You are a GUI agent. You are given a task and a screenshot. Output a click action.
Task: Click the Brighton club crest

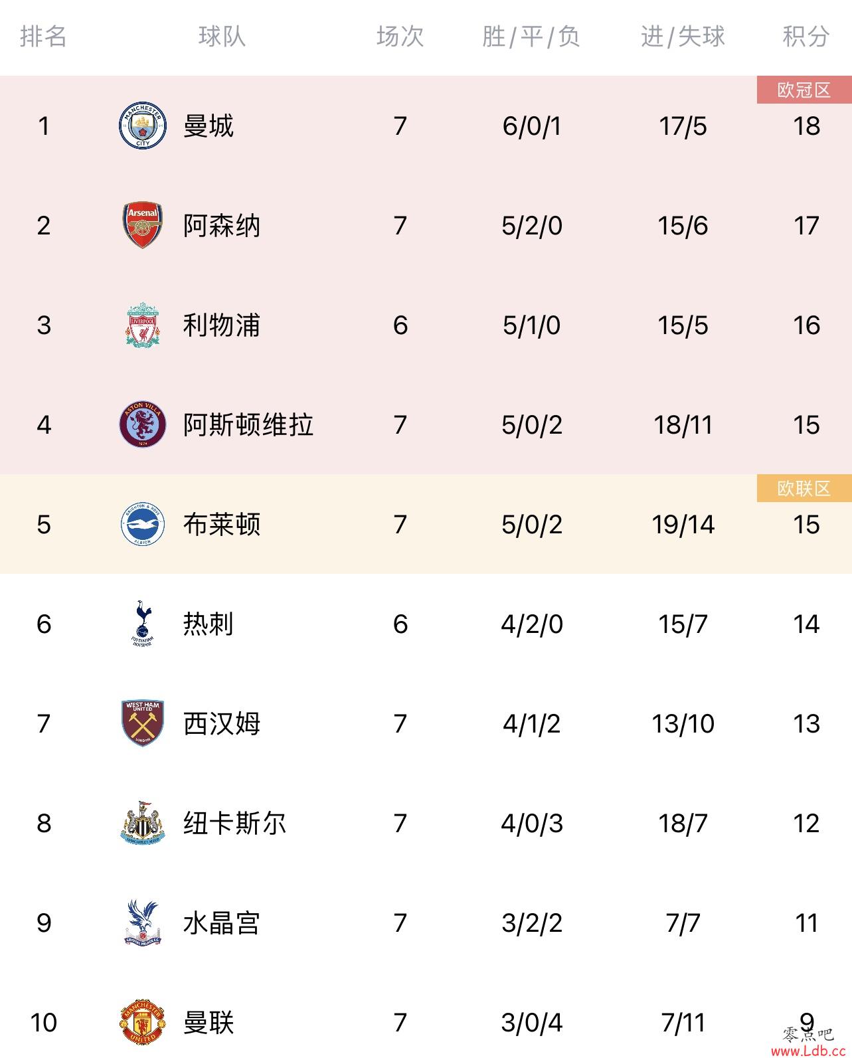pos(143,524)
